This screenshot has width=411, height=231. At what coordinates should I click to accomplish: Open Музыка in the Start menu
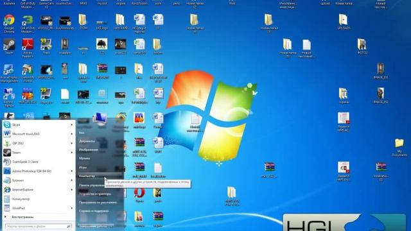(x=84, y=158)
